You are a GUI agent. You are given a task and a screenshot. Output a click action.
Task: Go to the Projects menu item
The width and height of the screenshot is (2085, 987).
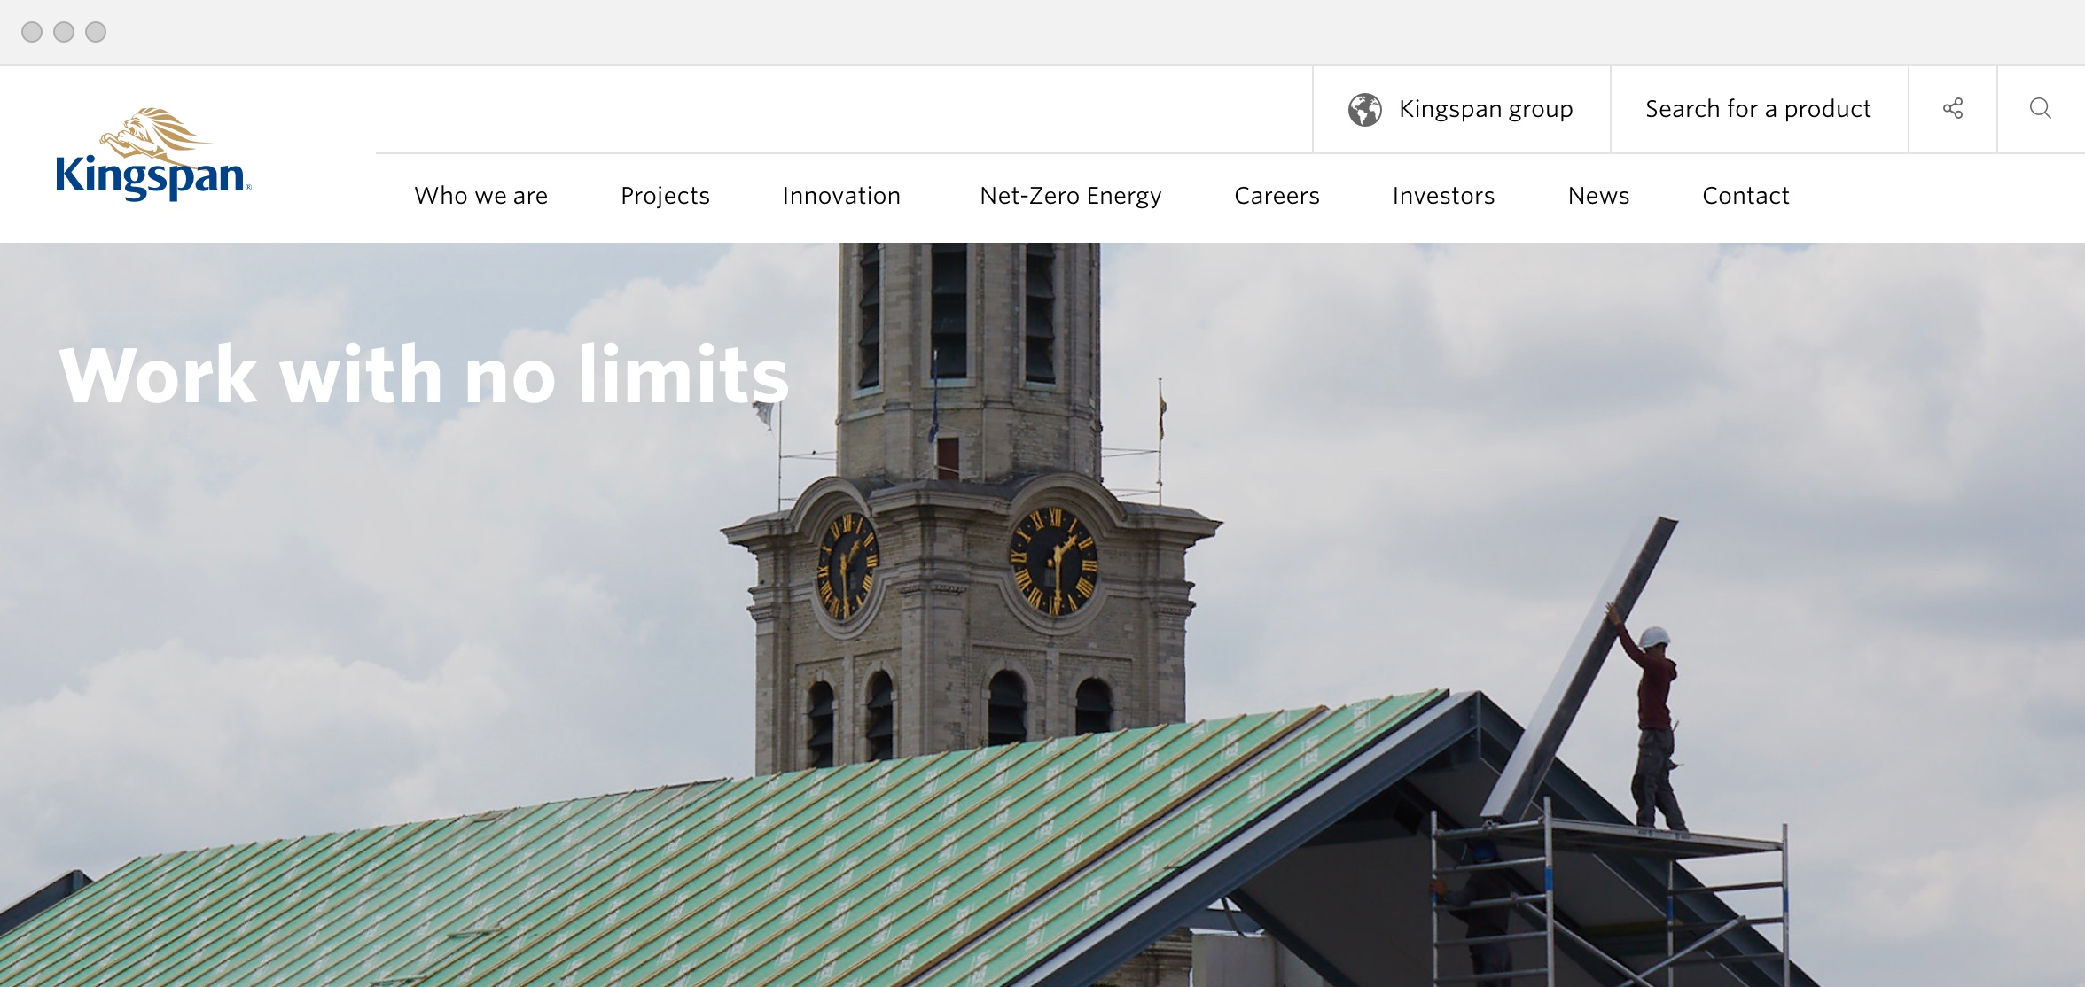(665, 196)
